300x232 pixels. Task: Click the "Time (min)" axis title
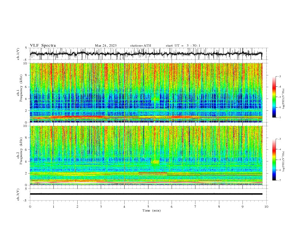click(x=152, y=210)
